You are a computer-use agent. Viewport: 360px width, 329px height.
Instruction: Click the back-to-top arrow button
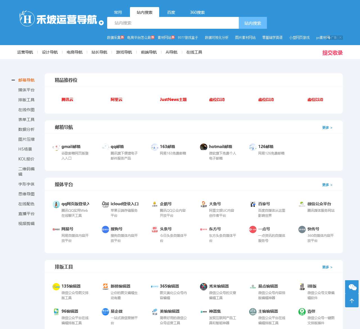tap(352, 301)
